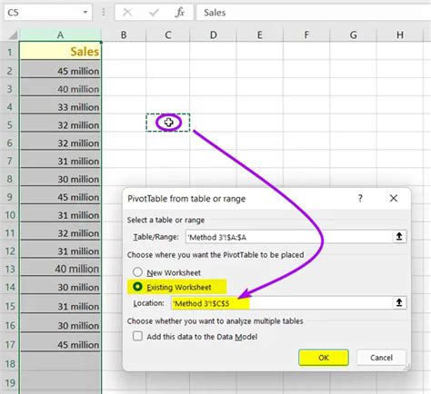Check Add this data to the Data Model
This screenshot has width=431, height=394.
tap(137, 336)
